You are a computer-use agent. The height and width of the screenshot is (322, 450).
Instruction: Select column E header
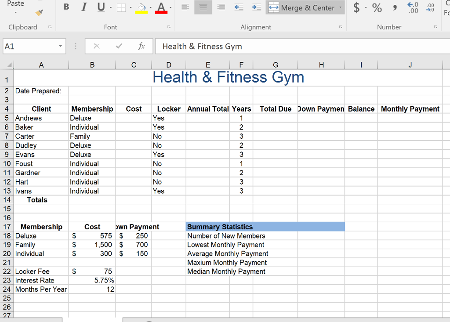point(208,65)
